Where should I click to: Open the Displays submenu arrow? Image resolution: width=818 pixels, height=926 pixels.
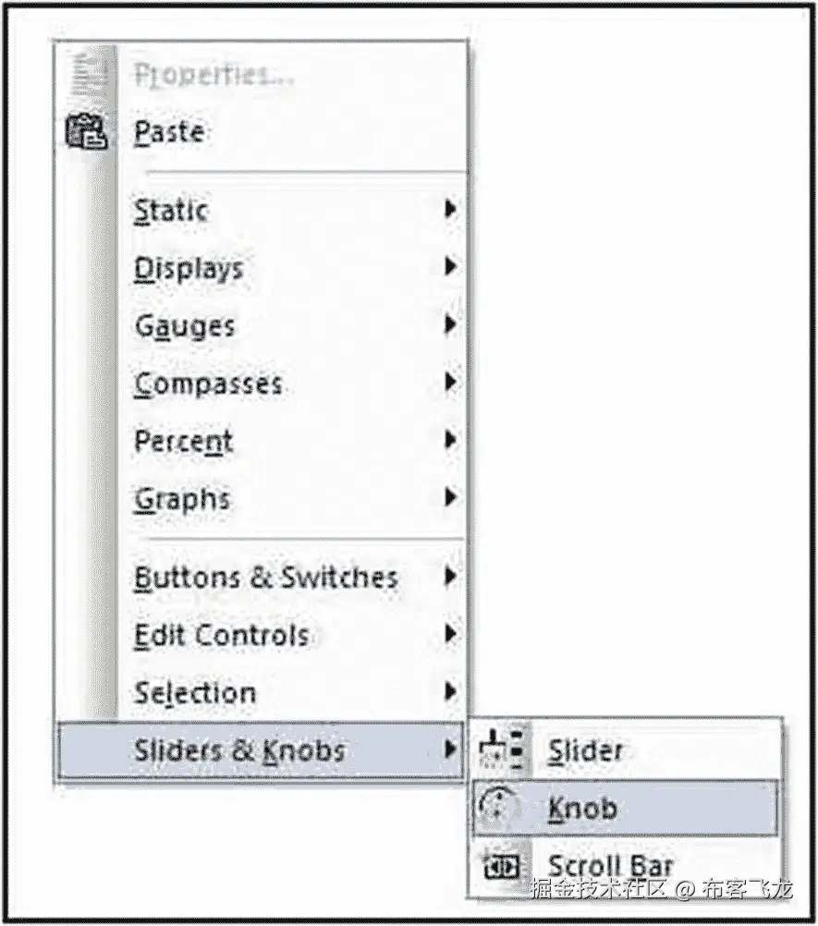coord(450,269)
